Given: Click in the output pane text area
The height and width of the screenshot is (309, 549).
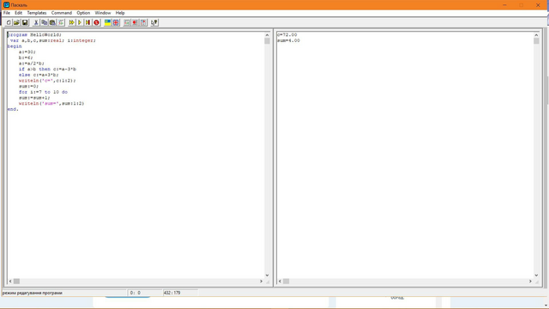Looking at the screenshot, I should [x=405, y=158].
